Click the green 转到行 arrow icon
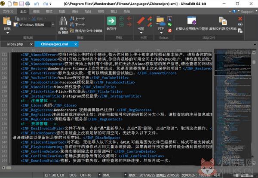Screen dimensions: 258x178 click(111, 21)
